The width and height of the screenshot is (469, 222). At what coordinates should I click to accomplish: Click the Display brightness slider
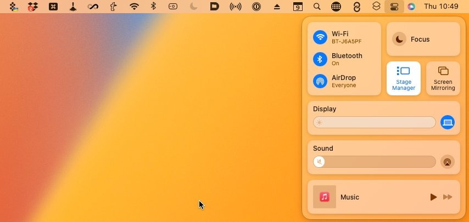coord(374,122)
